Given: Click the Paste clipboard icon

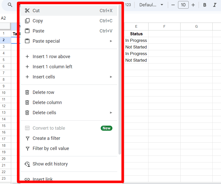Looking at the screenshot, I should point(27,31).
